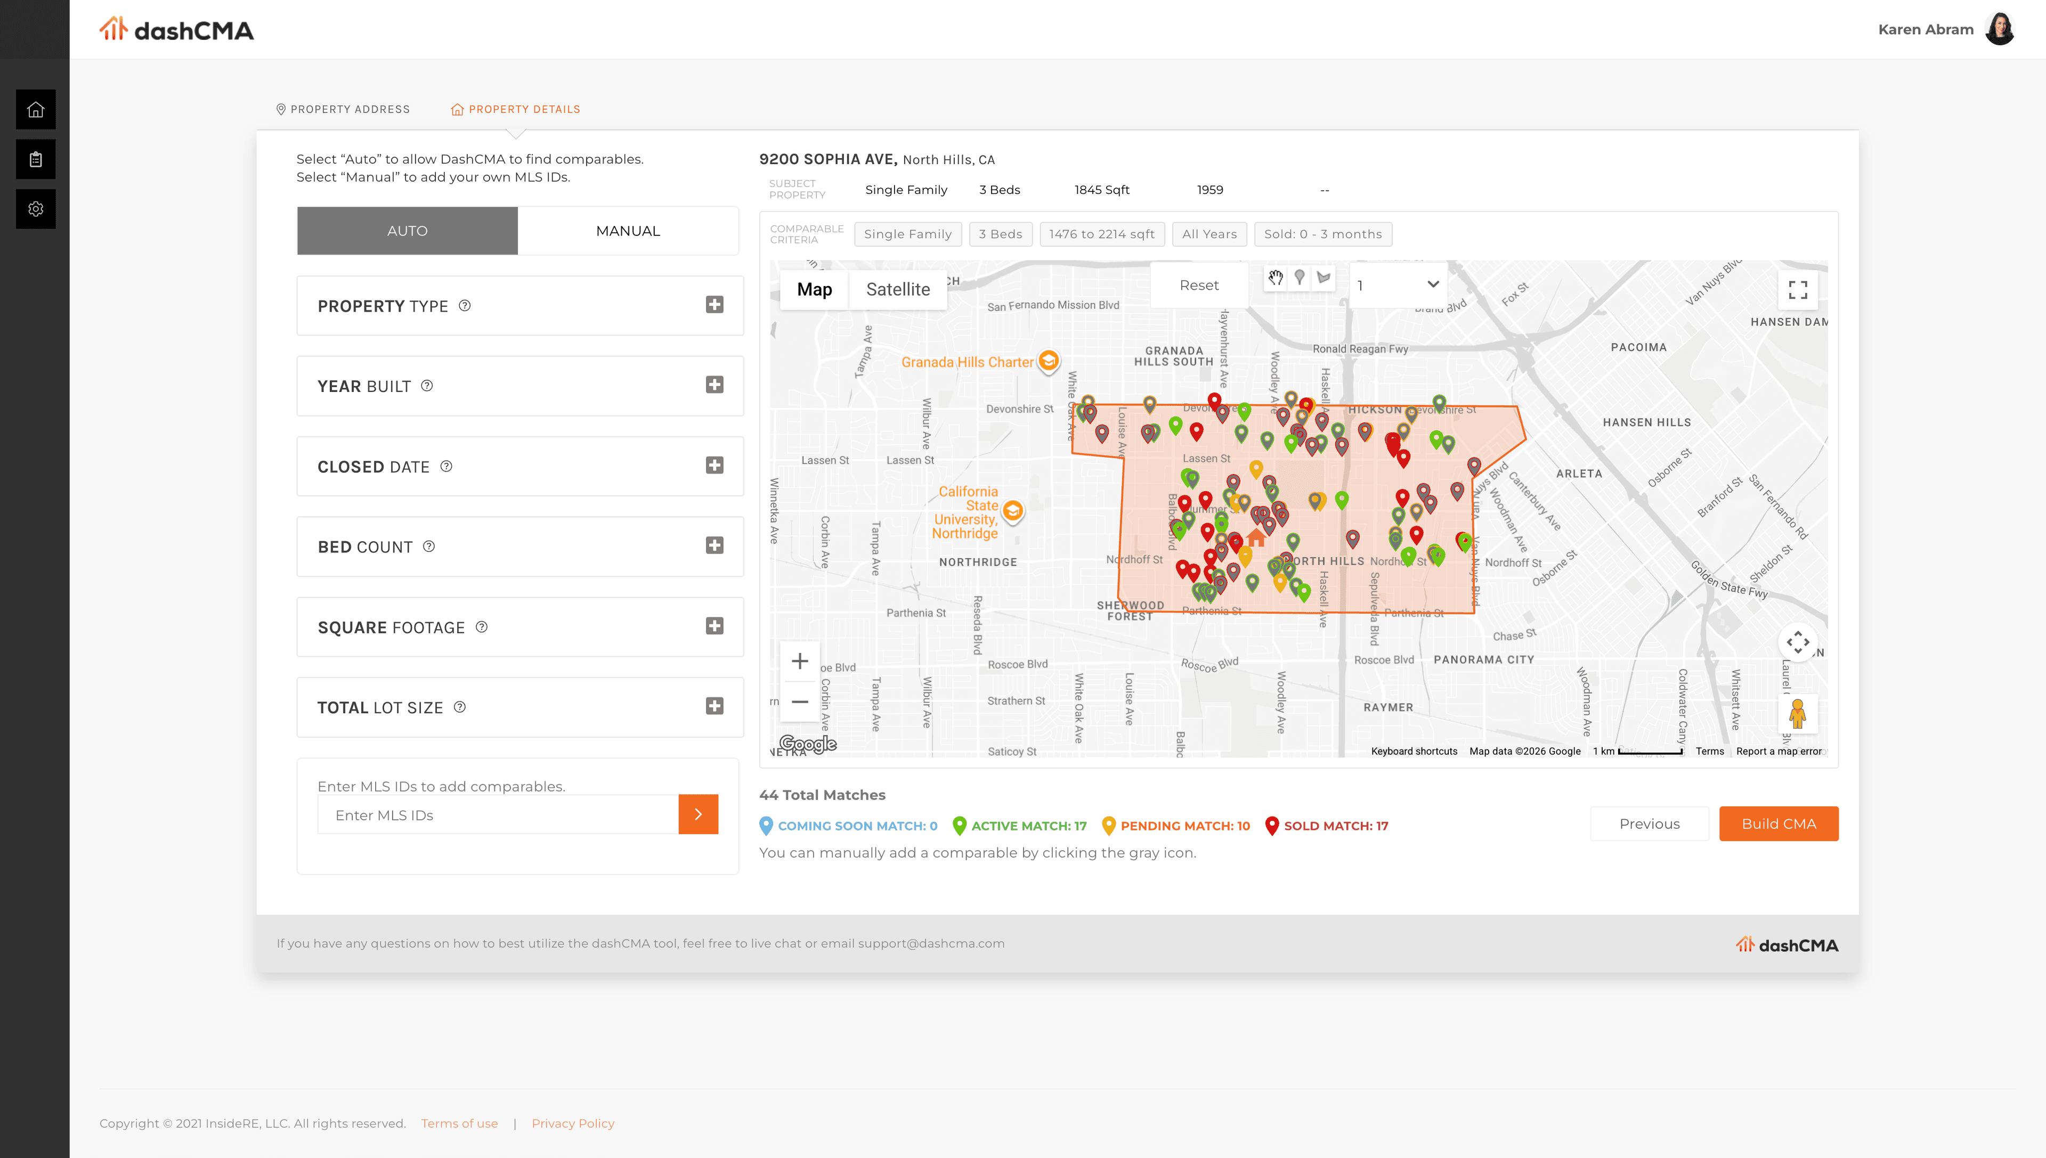Click the 9200 Sophia Ave address heading

876,159
